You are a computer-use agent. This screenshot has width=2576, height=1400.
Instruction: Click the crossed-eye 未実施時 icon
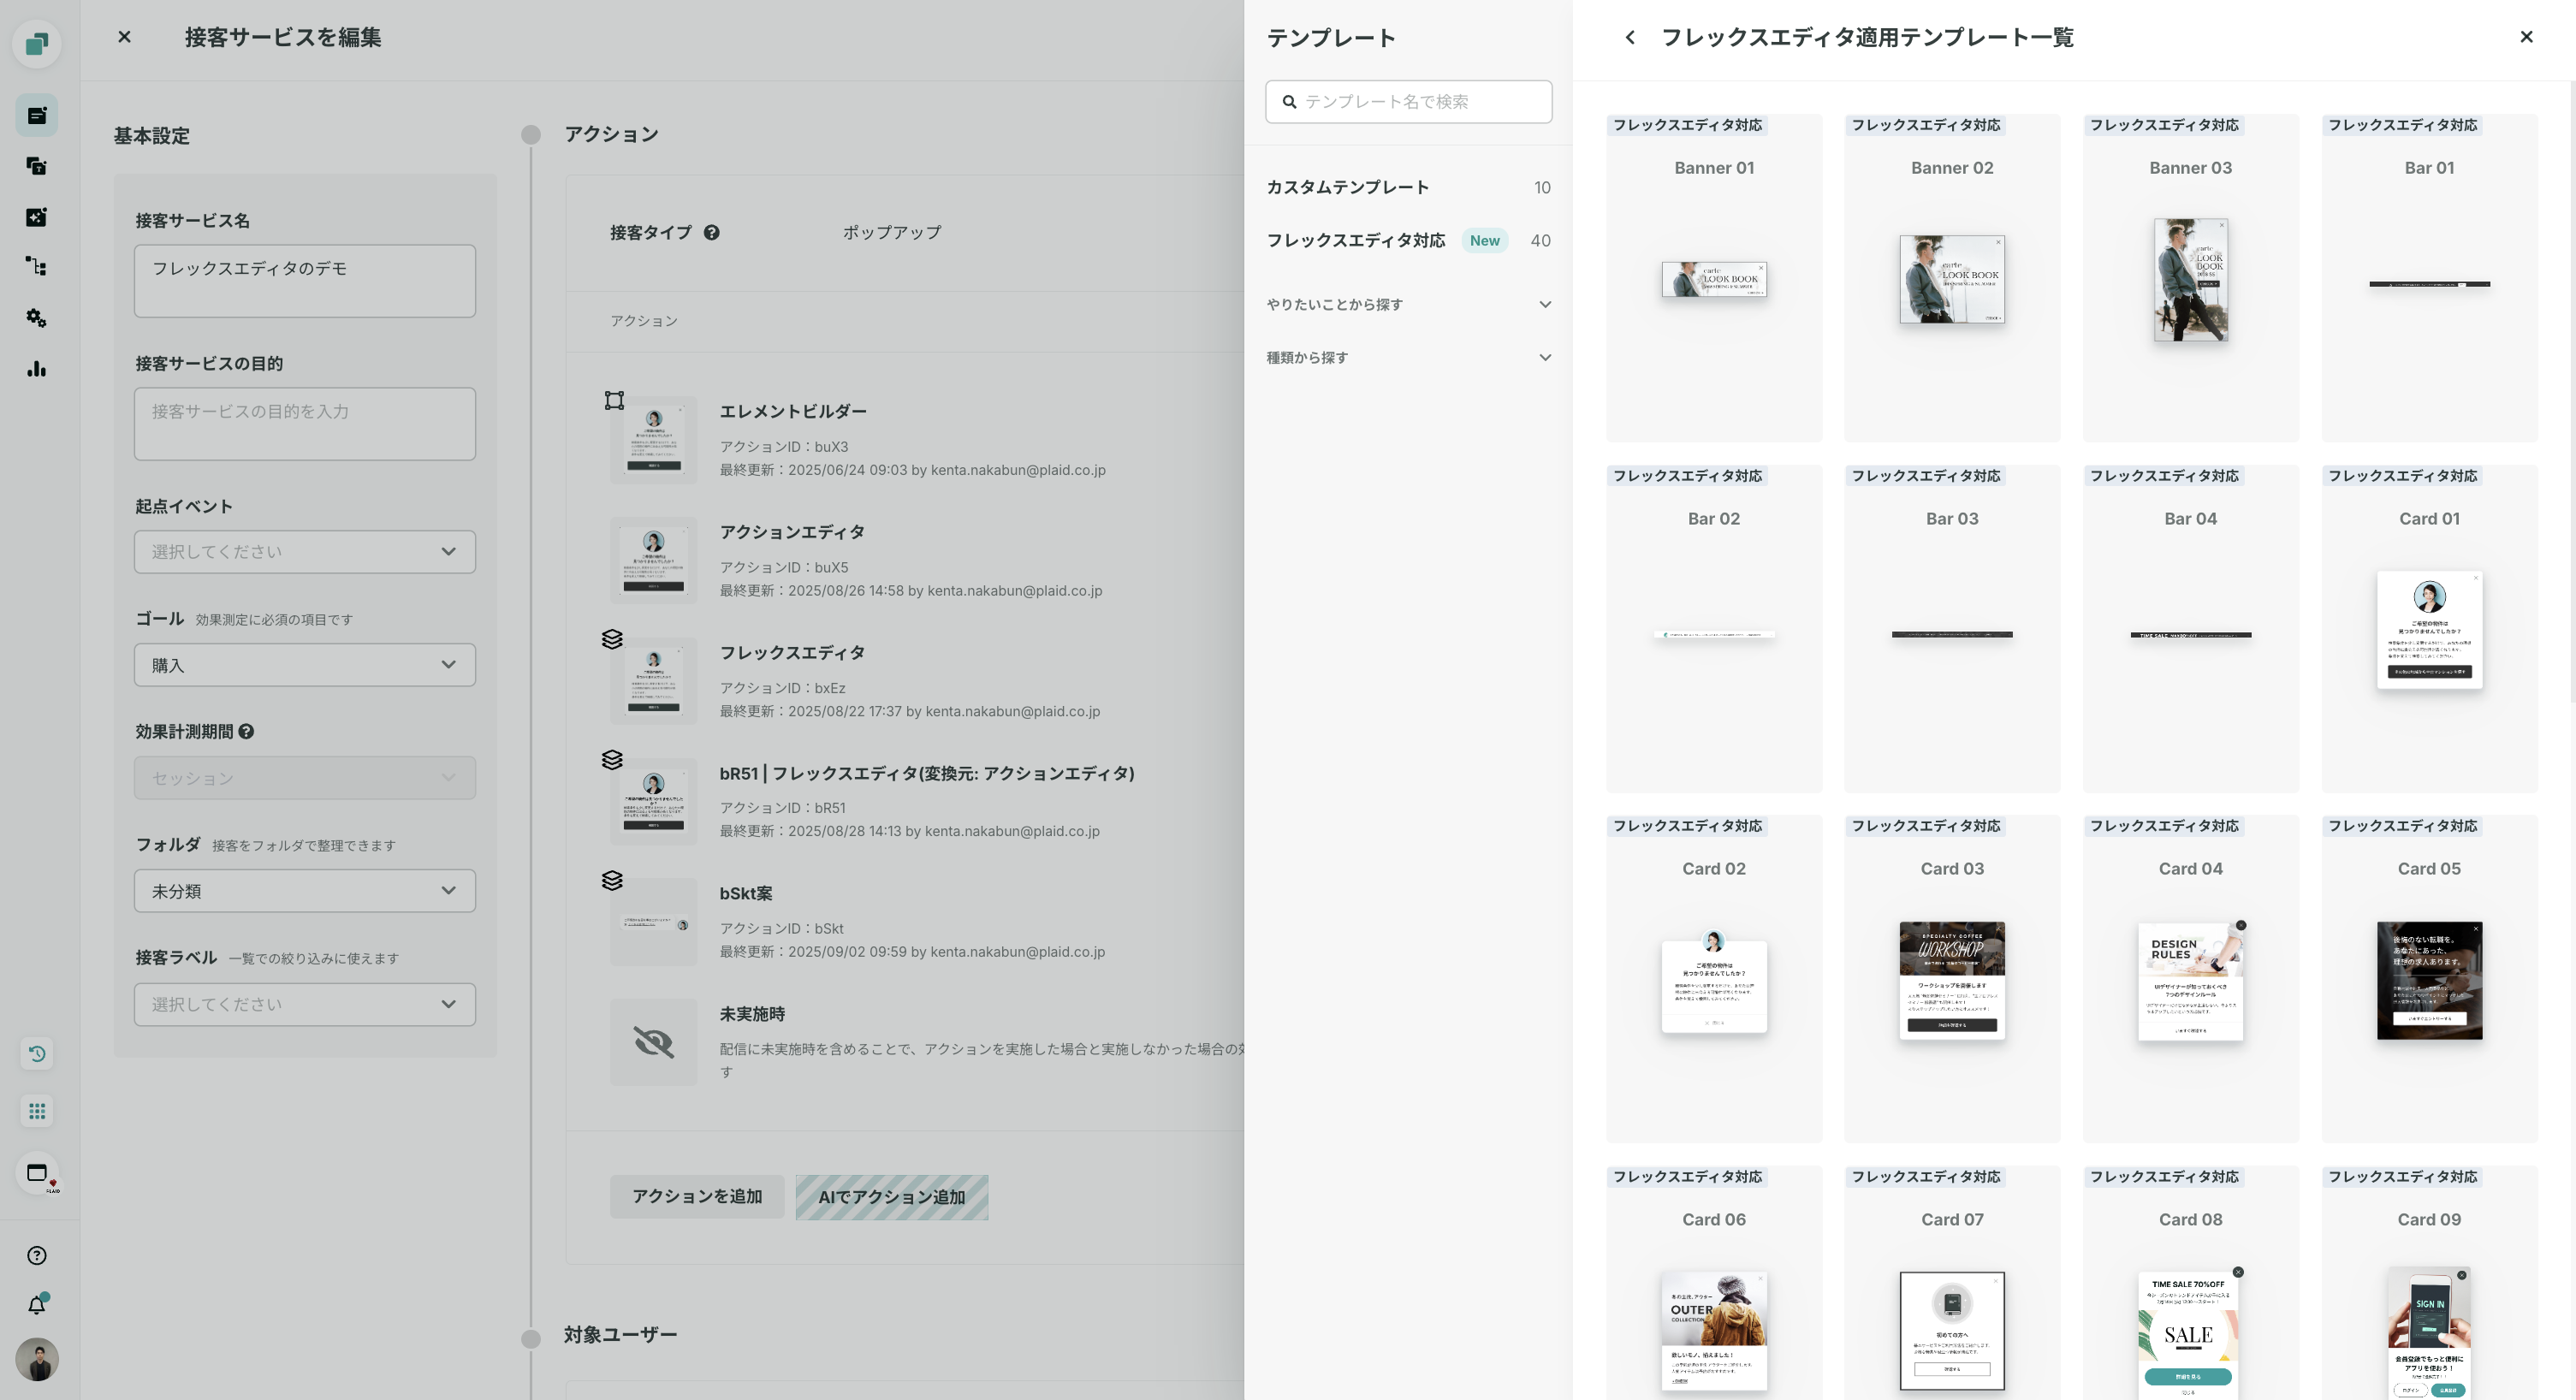(x=653, y=1042)
